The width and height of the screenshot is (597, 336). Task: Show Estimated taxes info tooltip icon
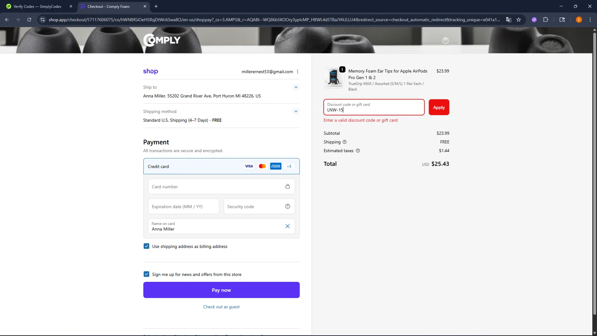(358, 150)
